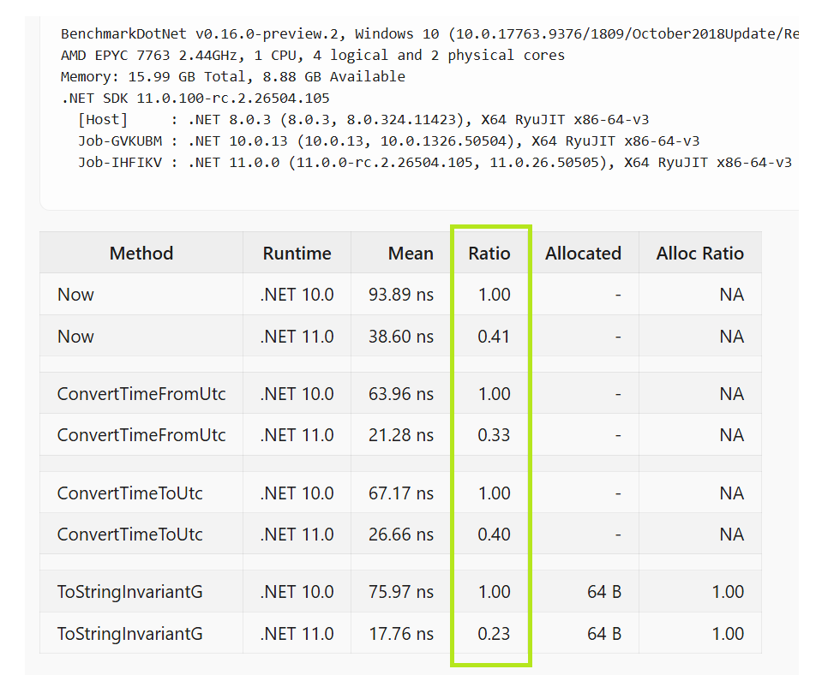Viewport: 828px width, 693px height.
Task: Click ConvertTimeToUtc in the 26.66 ns row
Action: [x=129, y=535]
